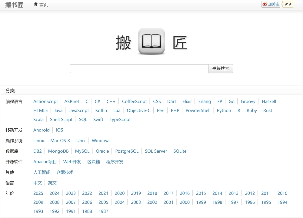Click the home icon beside 首页
This screenshot has height=218, width=303.
point(36,4)
